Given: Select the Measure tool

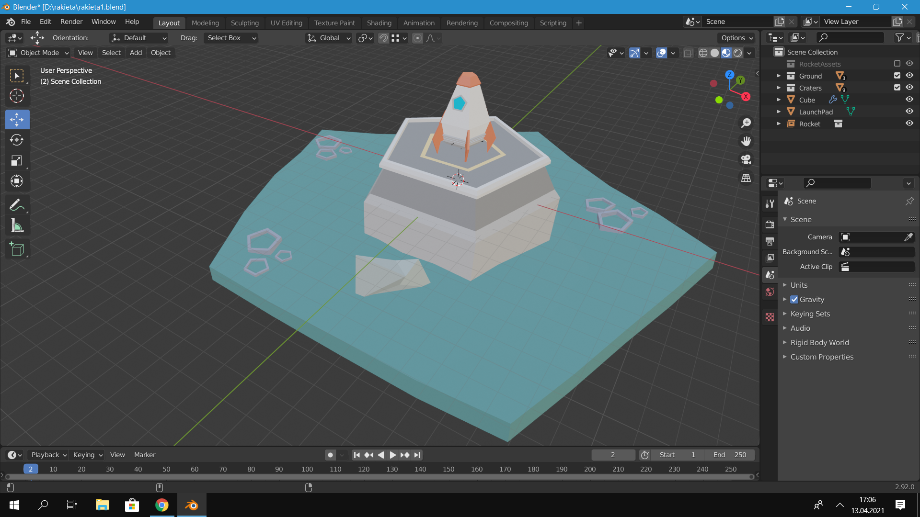Looking at the screenshot, I should (x=17, y=225).
